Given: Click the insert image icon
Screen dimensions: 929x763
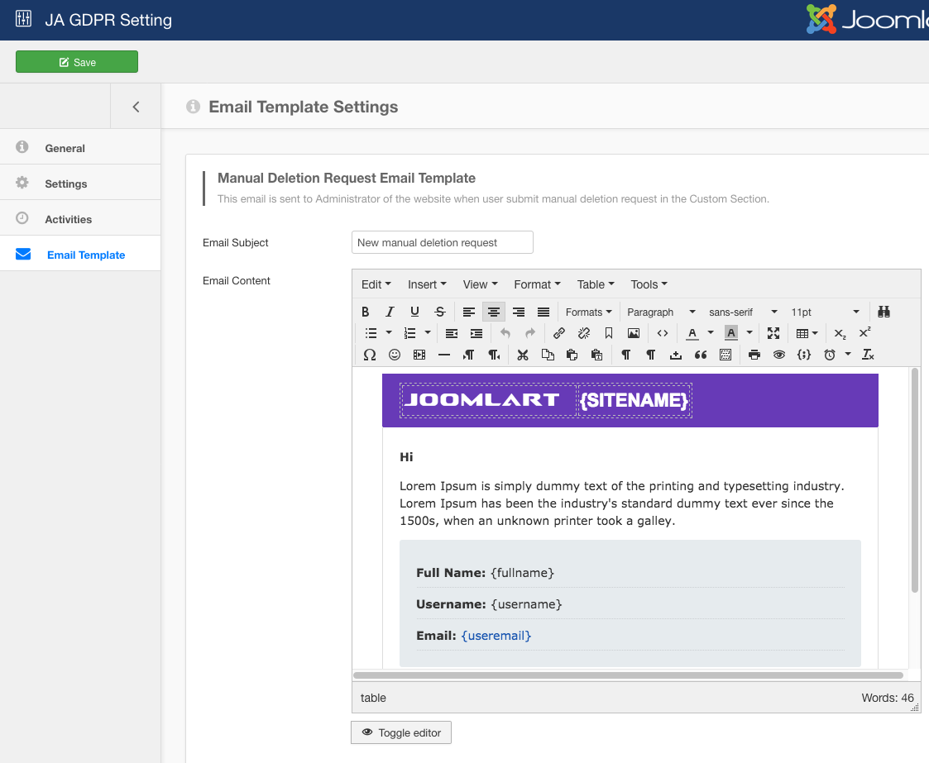Looking at the screenshot, I should coord(634,333).
